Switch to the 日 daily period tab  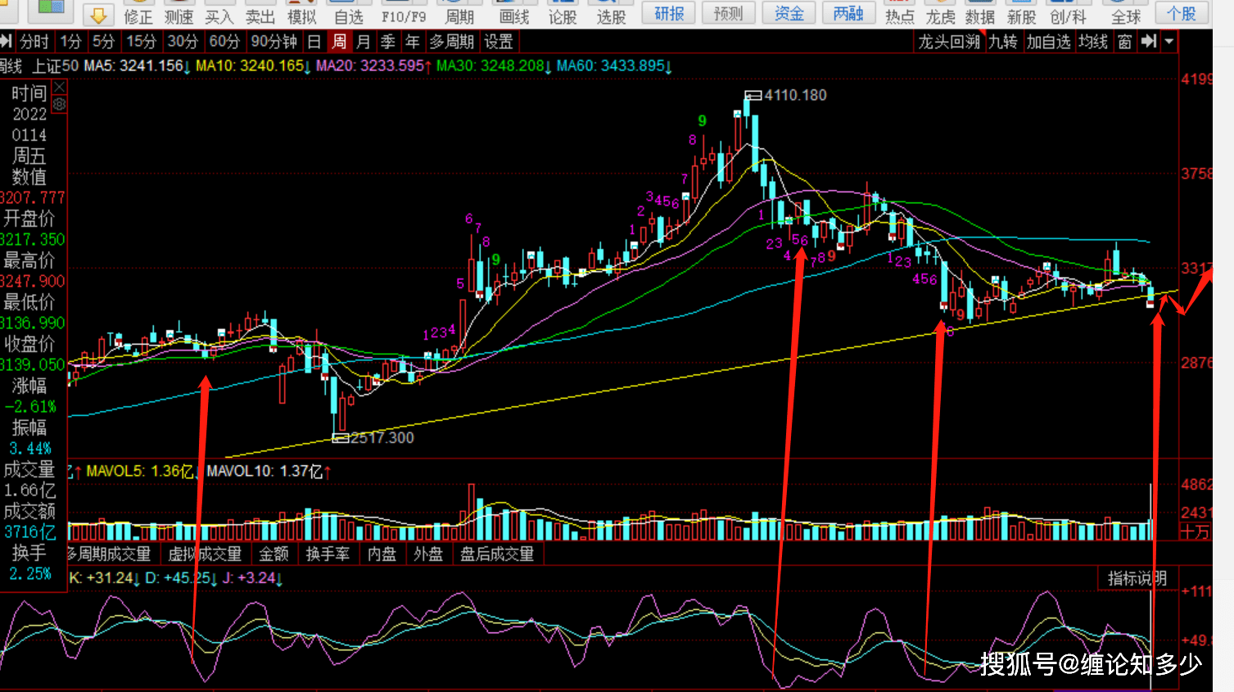click(x=314, y=41)
